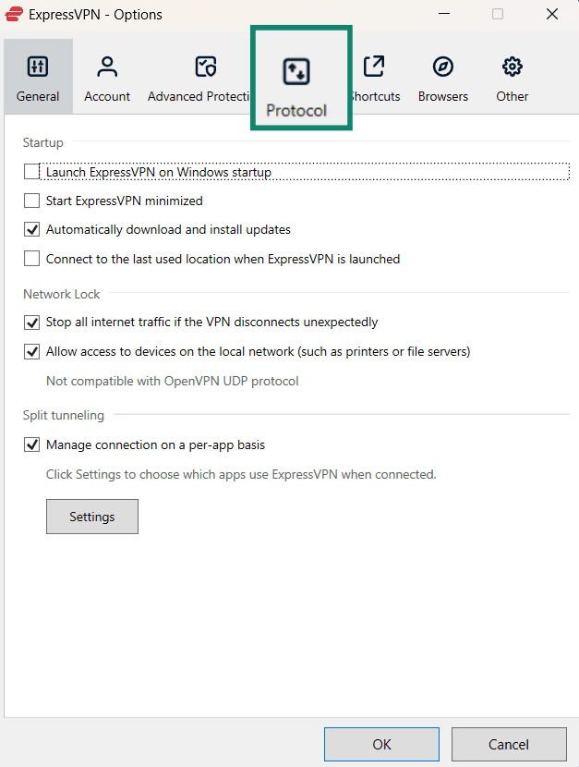Screen dimensions: 579x767
Task: Enable launching ExpressVPN on Windows startup
Action: pyautogui.click(x=31, y=172)
